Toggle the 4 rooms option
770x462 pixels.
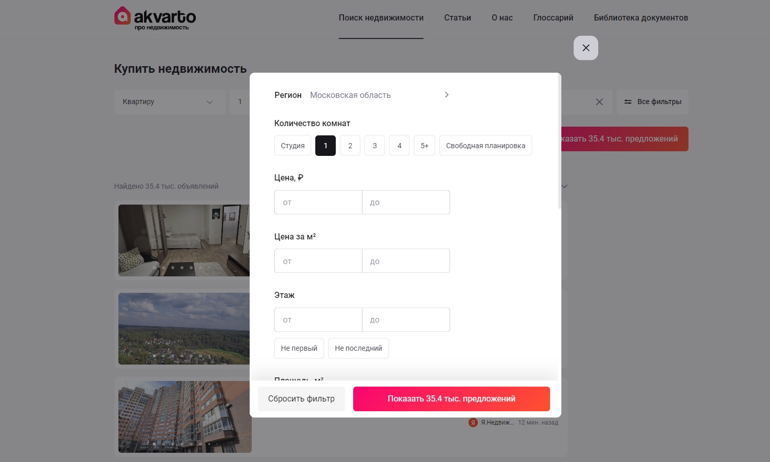pos(399,146)
